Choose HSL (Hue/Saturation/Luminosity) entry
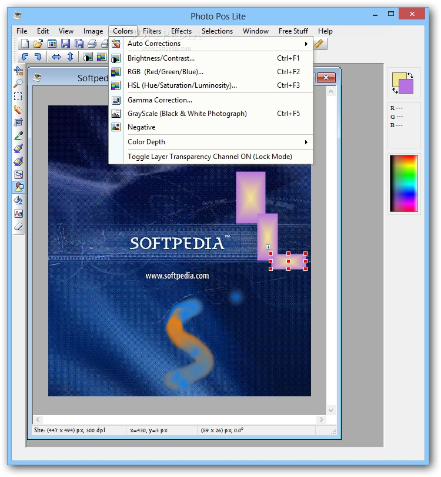Screen dimensions: 441x477 tap(211, 85)
